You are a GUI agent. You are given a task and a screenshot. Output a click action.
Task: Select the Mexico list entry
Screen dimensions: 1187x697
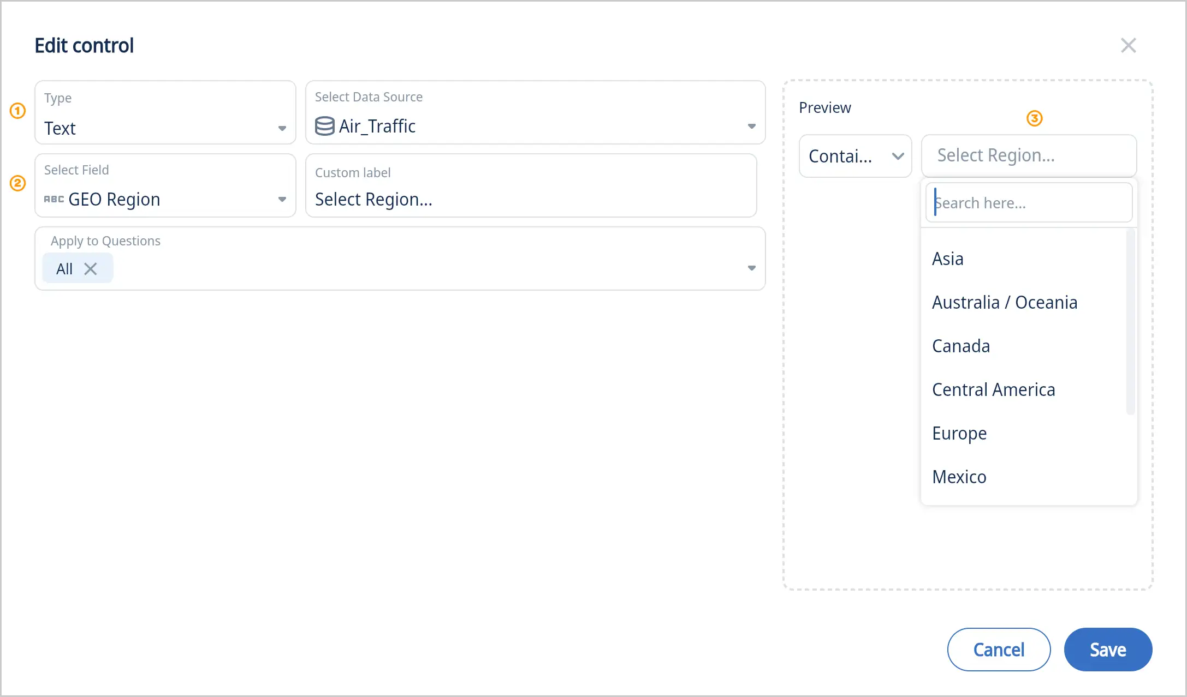[x=959, y=477]
